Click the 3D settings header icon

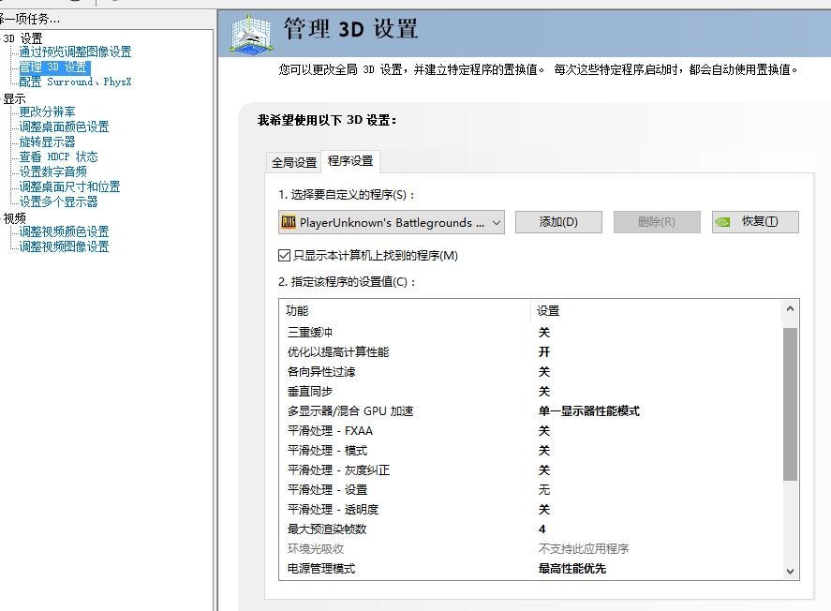click(252, 34)
